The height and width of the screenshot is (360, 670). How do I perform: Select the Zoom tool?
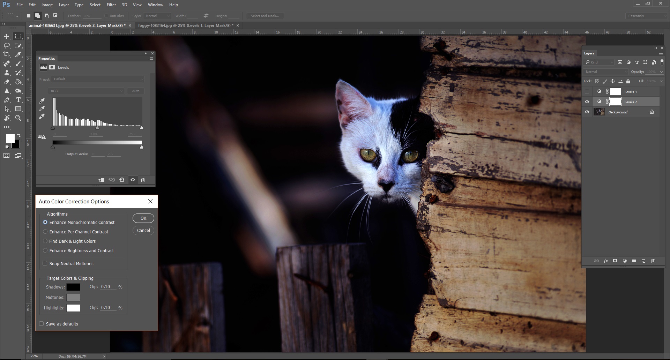pyautogui.click(x=18, y=118)
